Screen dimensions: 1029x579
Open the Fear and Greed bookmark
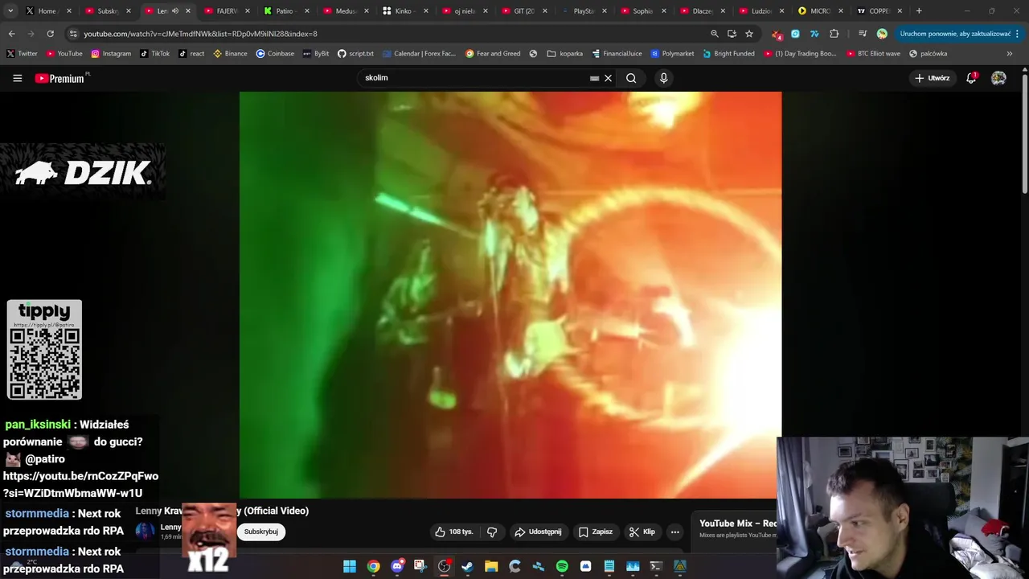(x=493, y=53)
